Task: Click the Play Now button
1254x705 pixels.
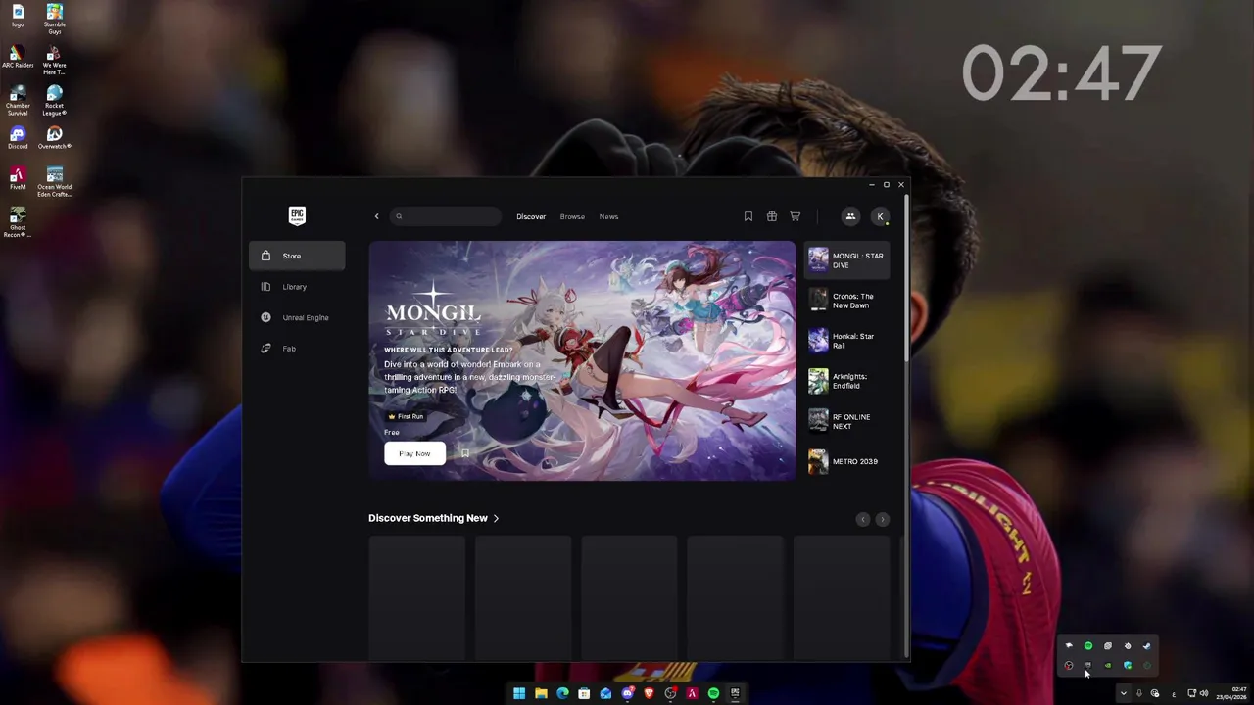Action: point(414,453)
